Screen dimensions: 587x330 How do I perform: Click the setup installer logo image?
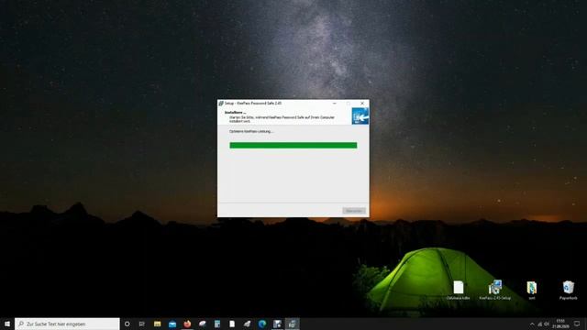coord(360,115)
